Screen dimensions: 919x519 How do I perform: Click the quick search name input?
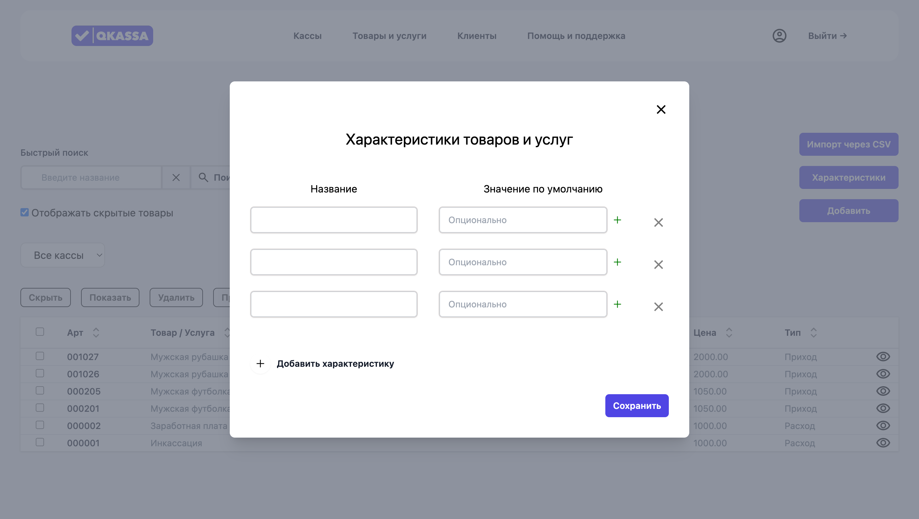pos(91,177)
